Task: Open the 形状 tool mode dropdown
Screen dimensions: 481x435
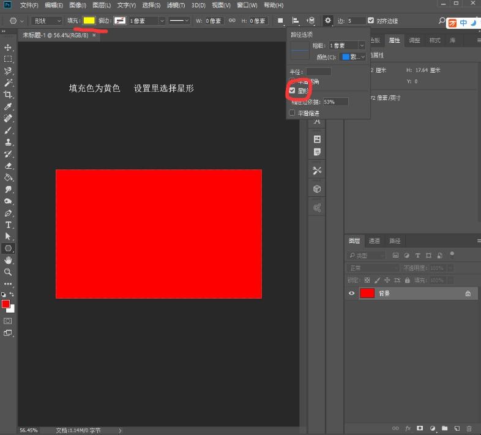Action: pos(48,21)
